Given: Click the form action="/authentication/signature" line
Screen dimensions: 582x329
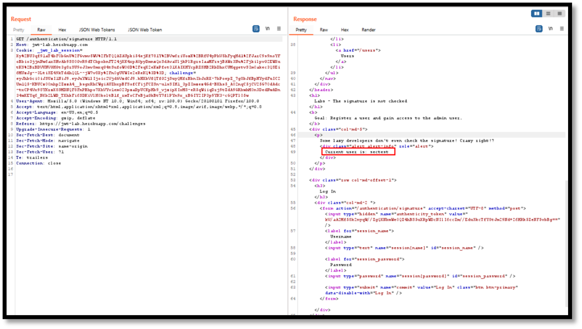Looking at the screenshot, I should 423,208.
